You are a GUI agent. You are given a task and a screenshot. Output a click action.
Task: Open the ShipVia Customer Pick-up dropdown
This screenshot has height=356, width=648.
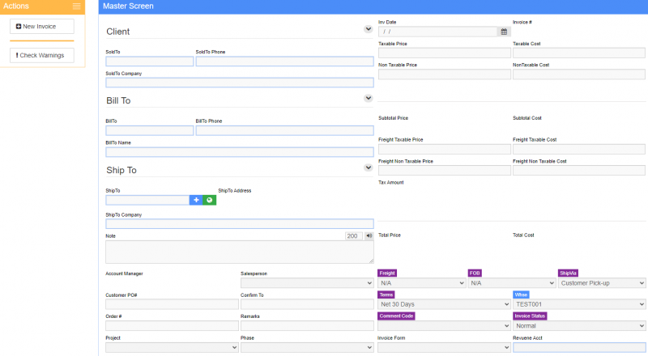(x=602, y=283)
